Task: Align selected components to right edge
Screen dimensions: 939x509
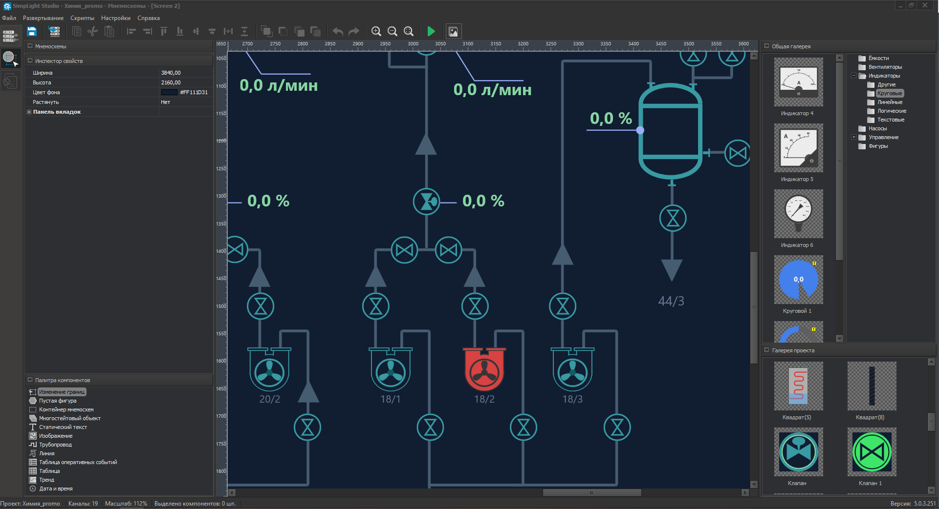Action: click(148, 32)
